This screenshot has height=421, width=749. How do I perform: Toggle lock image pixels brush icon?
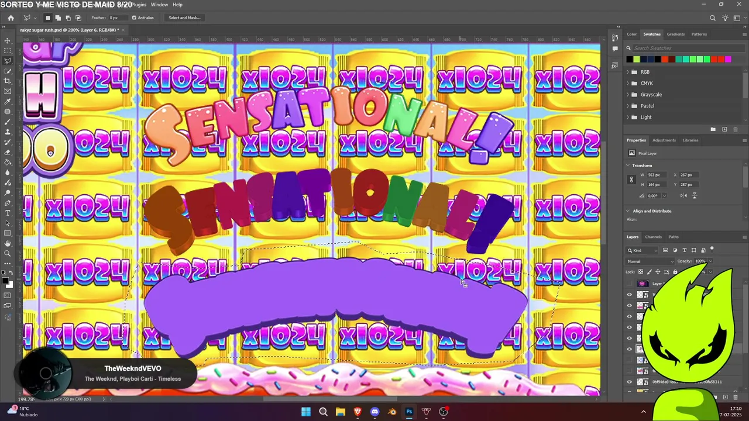coord(649,272)
